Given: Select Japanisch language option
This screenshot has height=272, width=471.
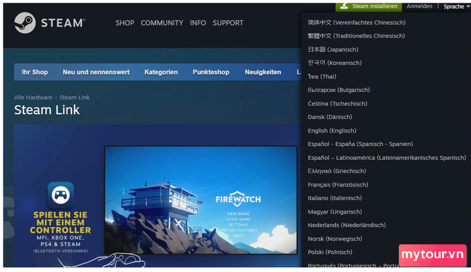Looking at the screenshot, I should 333,50.
